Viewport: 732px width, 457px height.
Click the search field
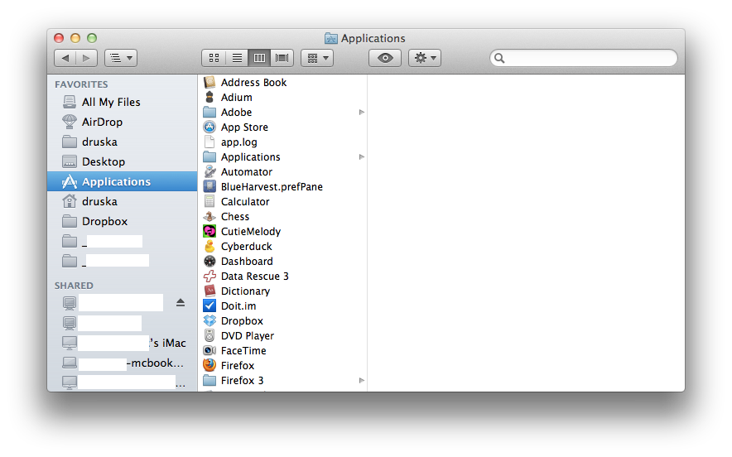click(x=584, y=58)
